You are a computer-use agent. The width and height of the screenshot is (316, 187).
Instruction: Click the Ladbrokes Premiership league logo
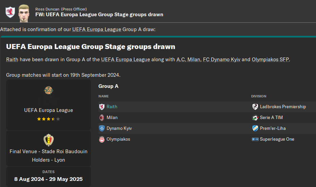point(255,107)
